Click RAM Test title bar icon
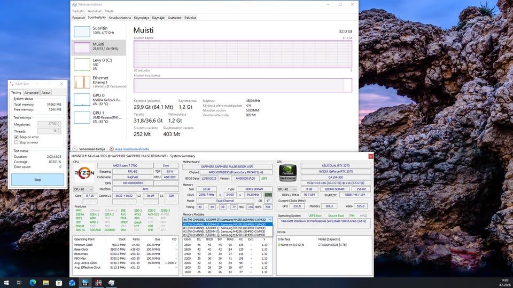 click(x=11, y=84)
